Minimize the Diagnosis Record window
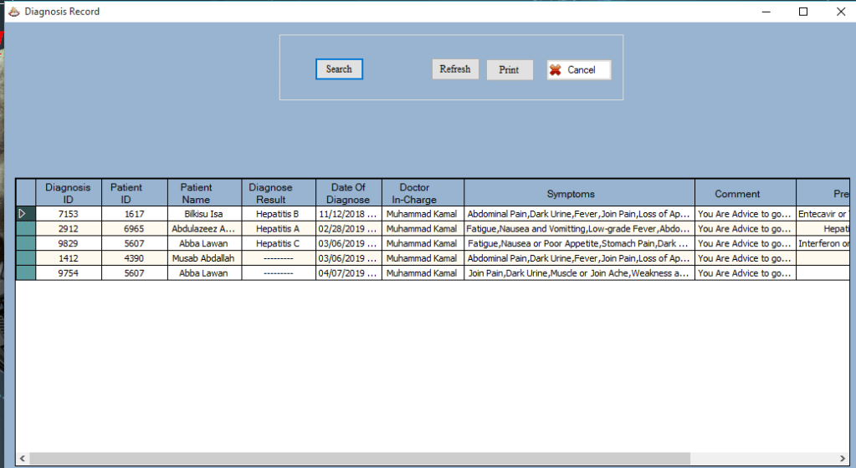Image resolution: width=856 pixels, height=468 pixels. [765, 12]
